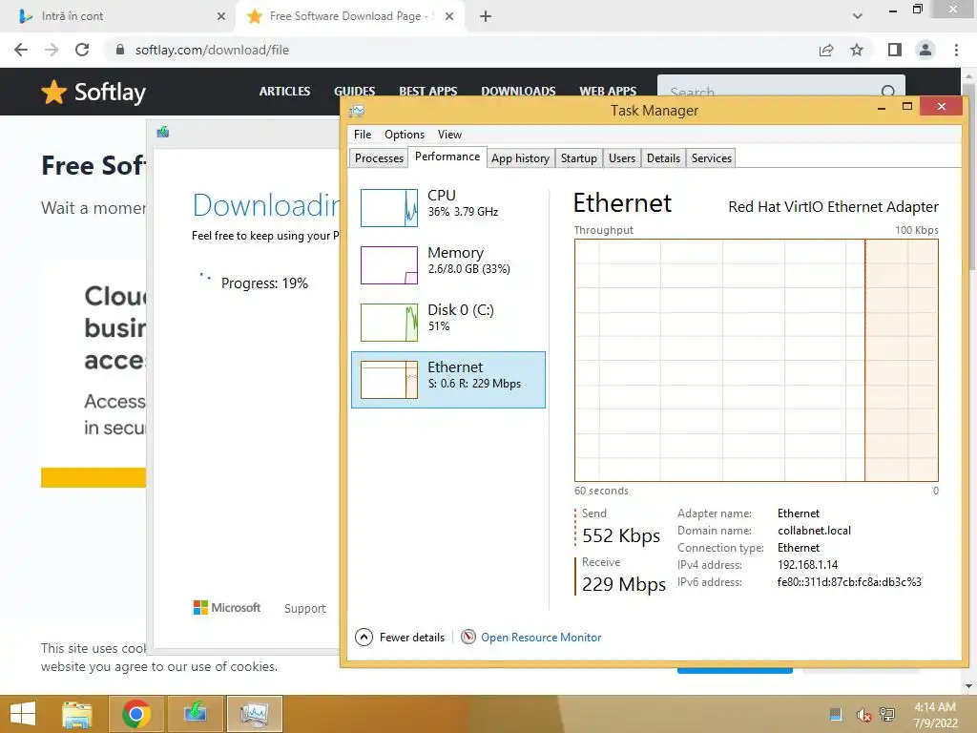Click the Softlay star logo
This screenshot has width=977, height=733.
pyautogui.click(x=53, y=93)
